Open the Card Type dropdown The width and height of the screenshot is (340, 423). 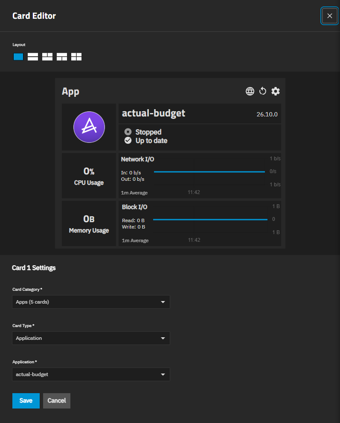91,338
